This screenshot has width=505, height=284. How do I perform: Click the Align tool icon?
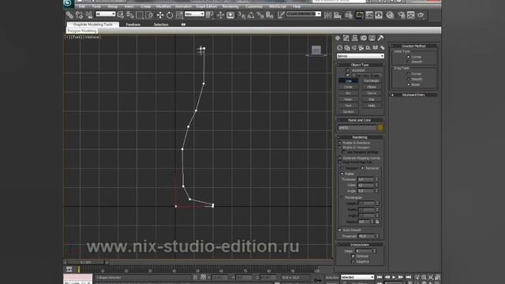click(338, 15)
